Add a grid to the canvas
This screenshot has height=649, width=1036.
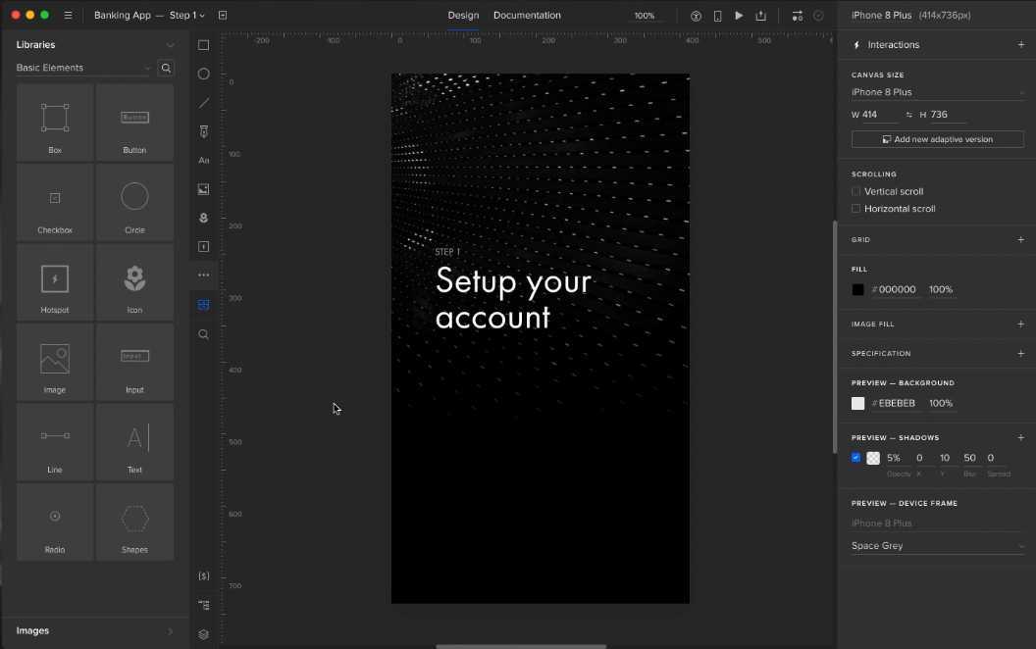(1021, 239)
